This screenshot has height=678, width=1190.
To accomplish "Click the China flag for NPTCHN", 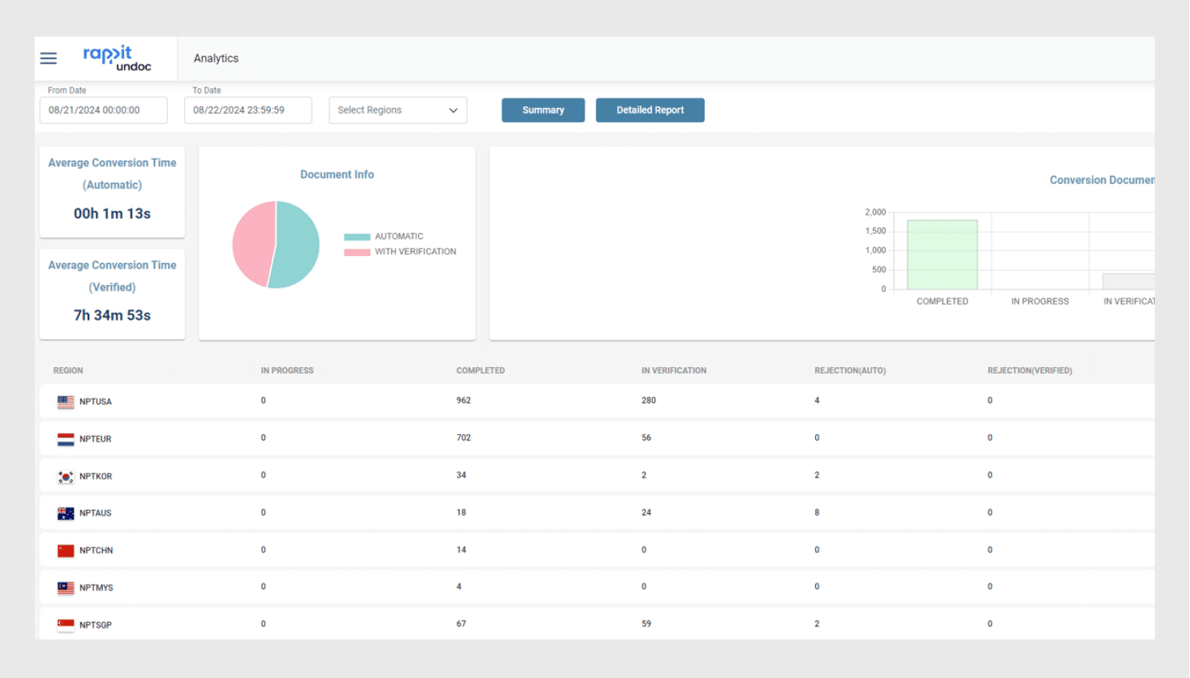I will [65, 550].
